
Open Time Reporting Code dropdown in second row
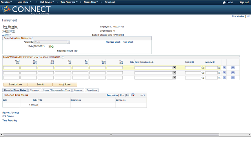coord(174,73)
